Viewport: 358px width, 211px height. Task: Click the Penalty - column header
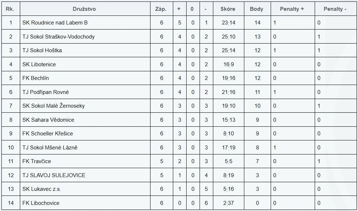click(335, 9)
